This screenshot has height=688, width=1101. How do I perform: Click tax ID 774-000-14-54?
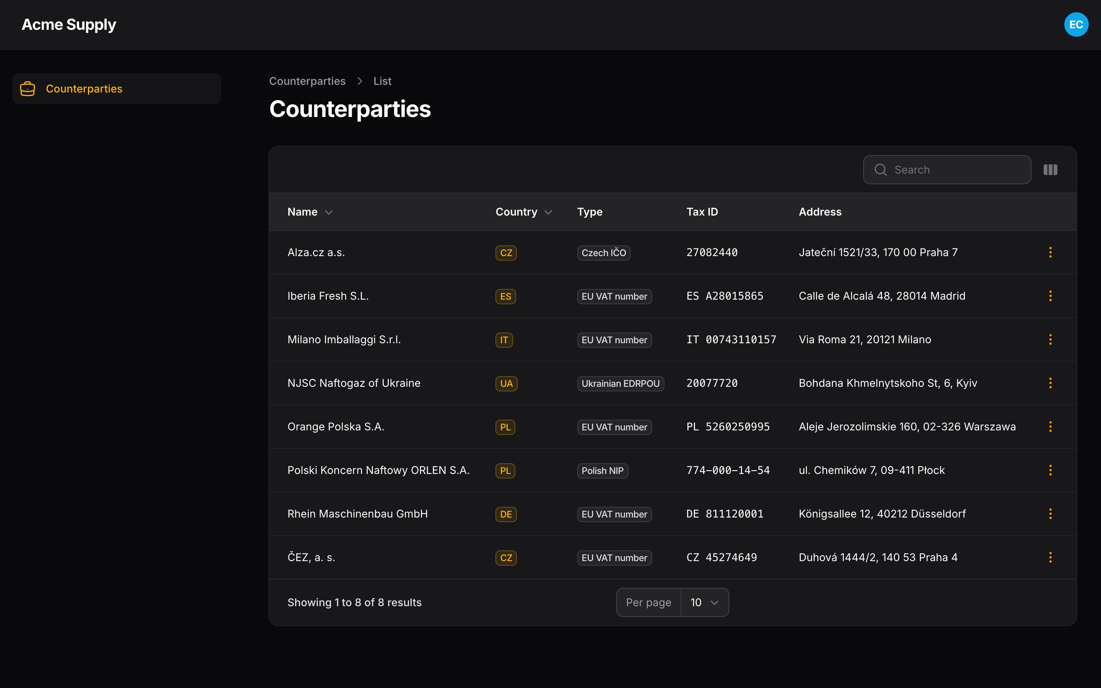(x=728, y=471)
